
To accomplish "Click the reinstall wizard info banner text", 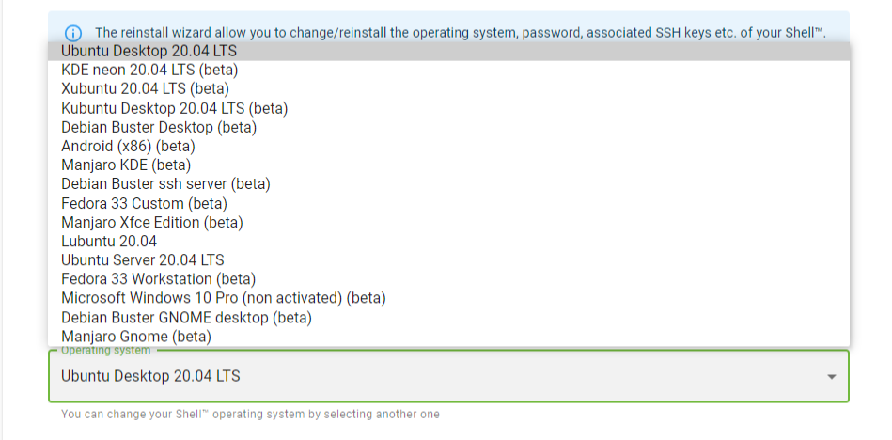I will tap(461, 33).
